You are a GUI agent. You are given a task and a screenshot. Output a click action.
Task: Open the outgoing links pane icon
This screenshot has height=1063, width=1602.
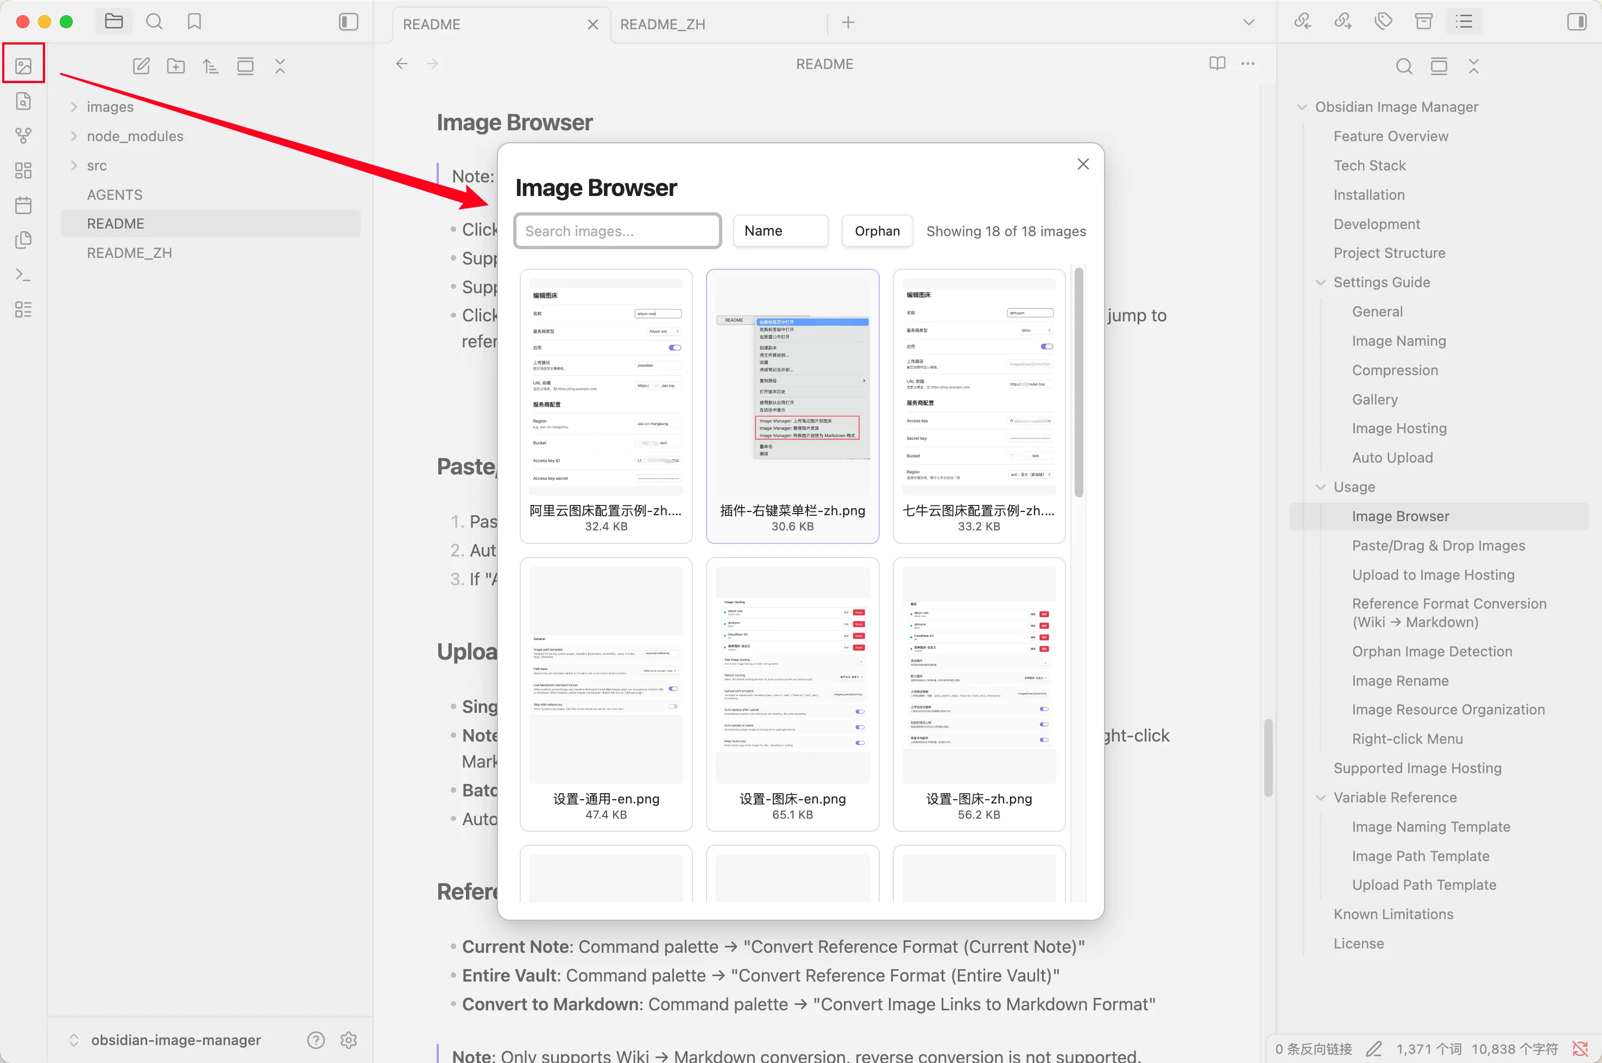pyautogui.click(x=1343, y=22)
